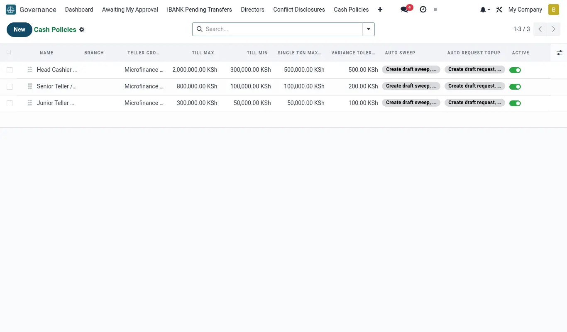Screen dimensions: 567x332
Task: Click the New button
Action: [x=20, y=29]
